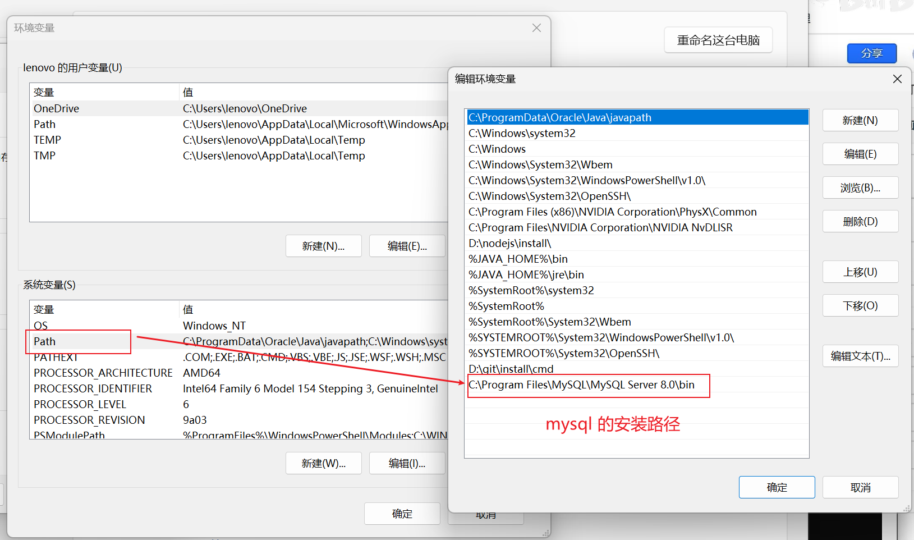
Task: Close the 环境变量 window
Action: point(536,28)
